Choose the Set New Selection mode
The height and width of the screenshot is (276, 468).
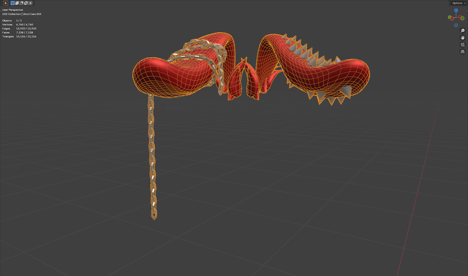click(13, 3)
